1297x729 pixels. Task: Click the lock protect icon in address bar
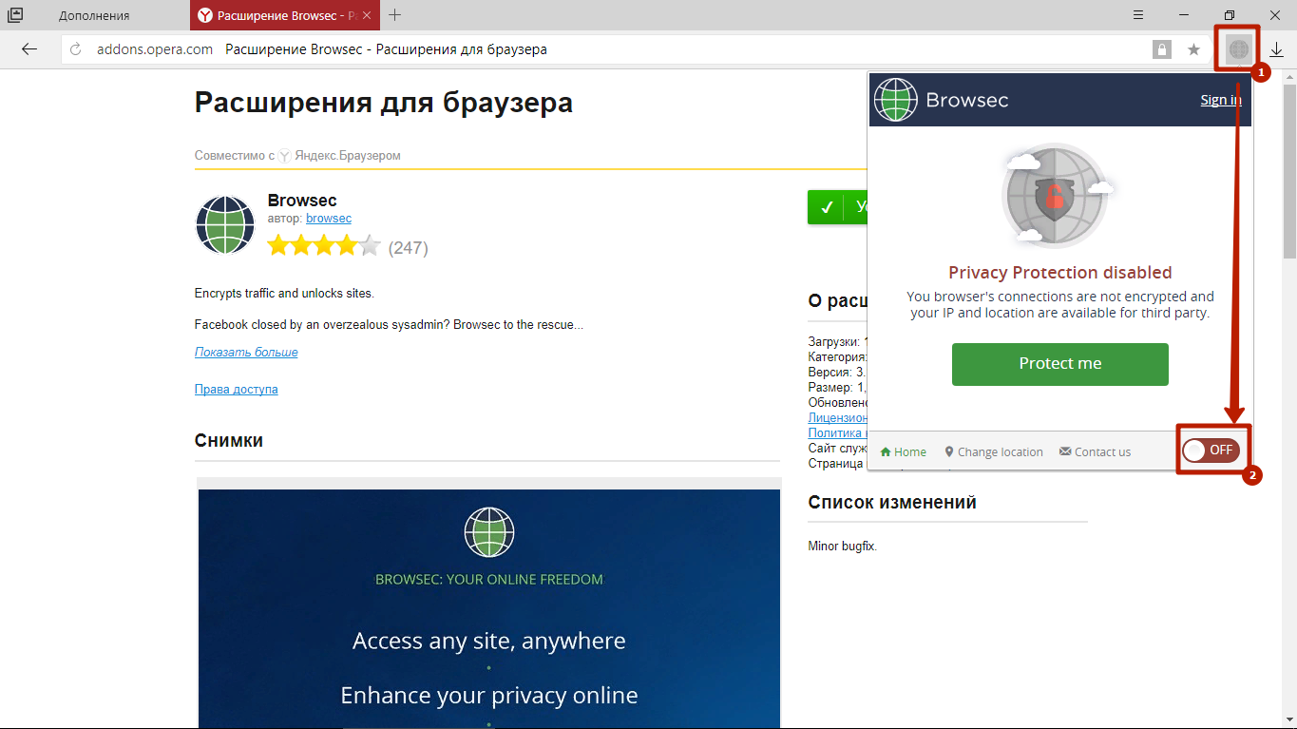pos(1161,49)
